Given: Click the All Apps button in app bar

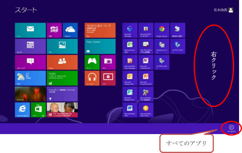Looking at the screenshot, I should click(231, 129).
